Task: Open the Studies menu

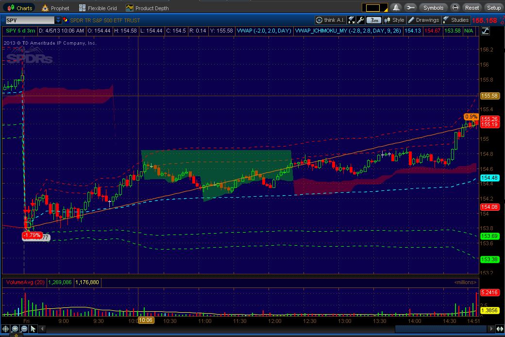Action: (456, 20)
